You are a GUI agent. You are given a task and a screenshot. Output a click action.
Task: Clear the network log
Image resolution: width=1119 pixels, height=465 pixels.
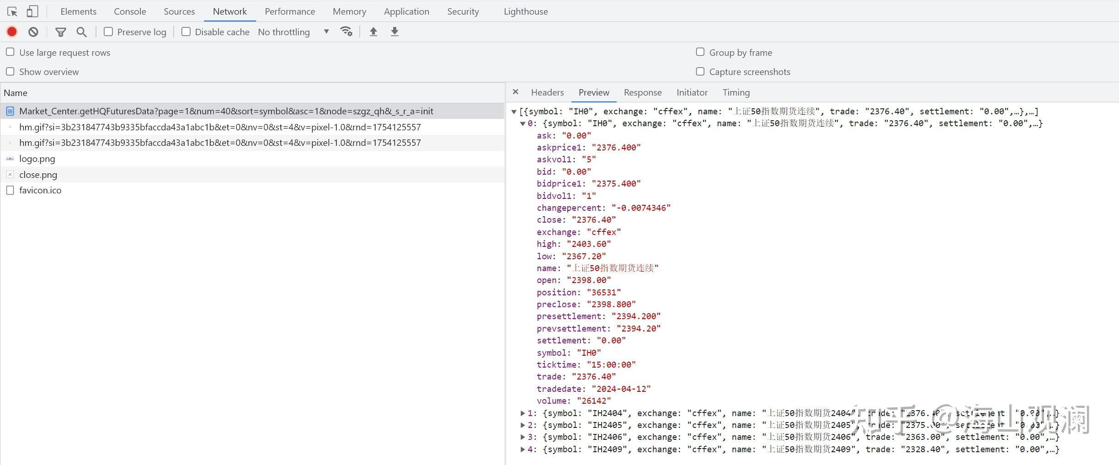click(x=33, y=32)
